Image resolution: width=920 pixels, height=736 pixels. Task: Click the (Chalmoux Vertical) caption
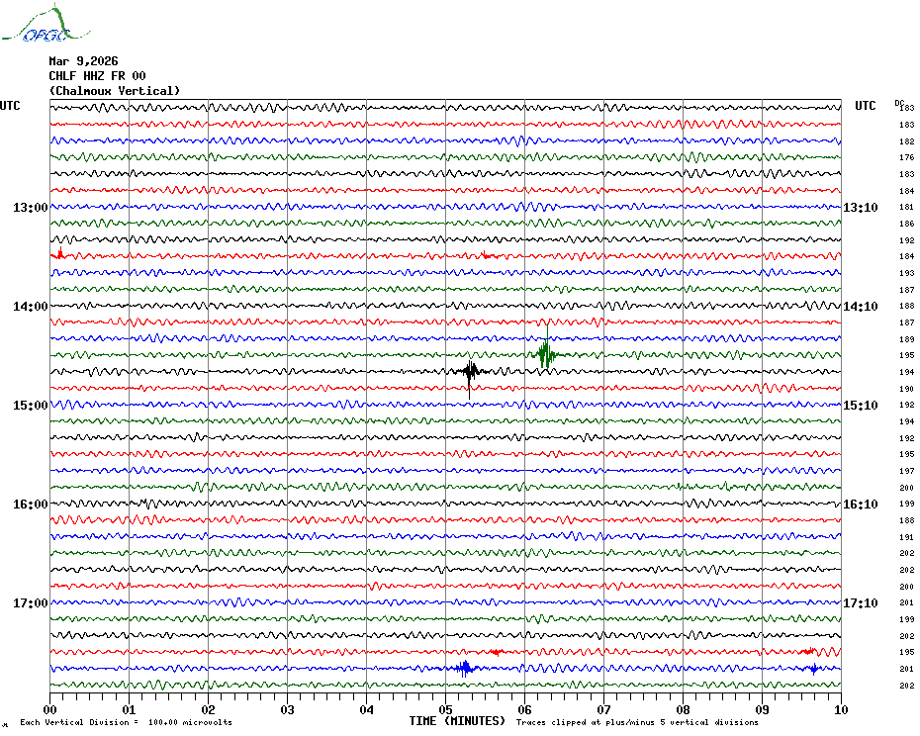tap(115, 91)
